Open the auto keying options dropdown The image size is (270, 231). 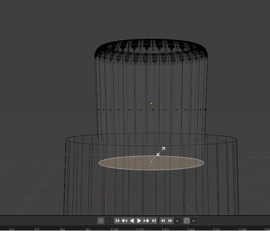pos(107,221)
